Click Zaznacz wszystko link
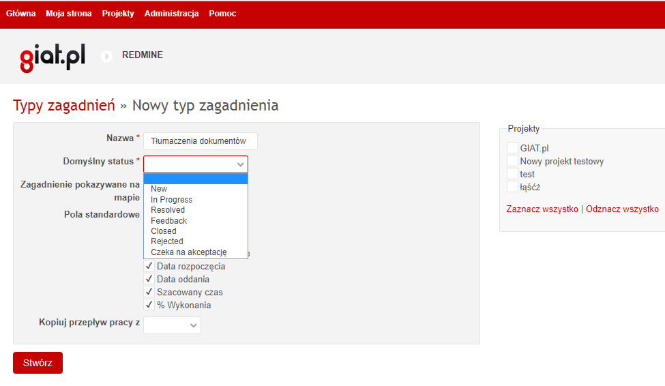 point(542,209)
